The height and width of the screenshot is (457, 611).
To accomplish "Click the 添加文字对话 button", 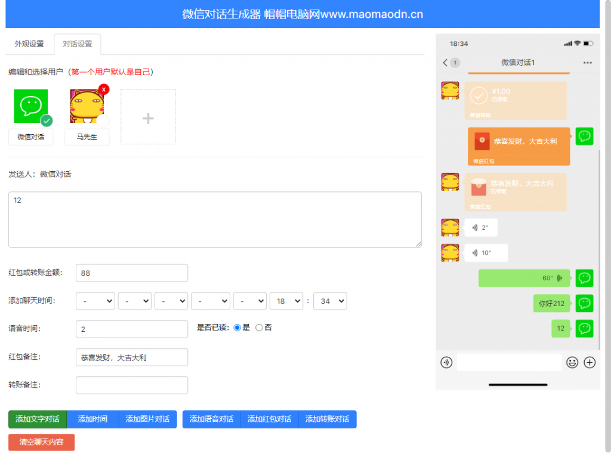I will click(38, 419).
